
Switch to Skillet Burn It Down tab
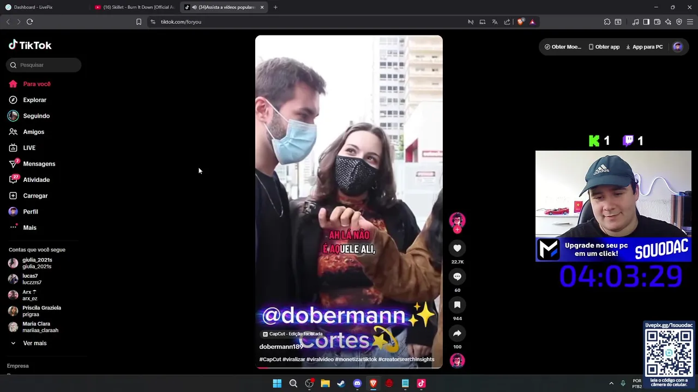pos(135,7)
